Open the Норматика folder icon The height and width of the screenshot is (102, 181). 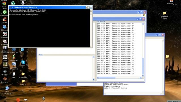23,74
